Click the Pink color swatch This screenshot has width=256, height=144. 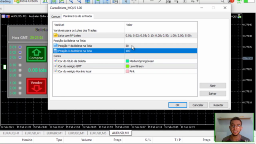click(x=127, y=71)
